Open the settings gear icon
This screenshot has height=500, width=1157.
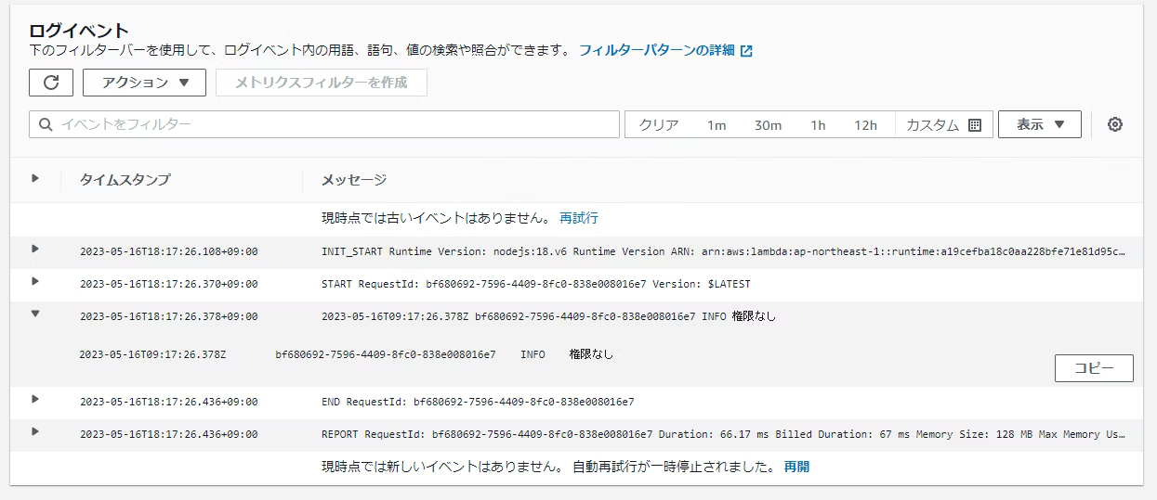[x=1115, y=124]
